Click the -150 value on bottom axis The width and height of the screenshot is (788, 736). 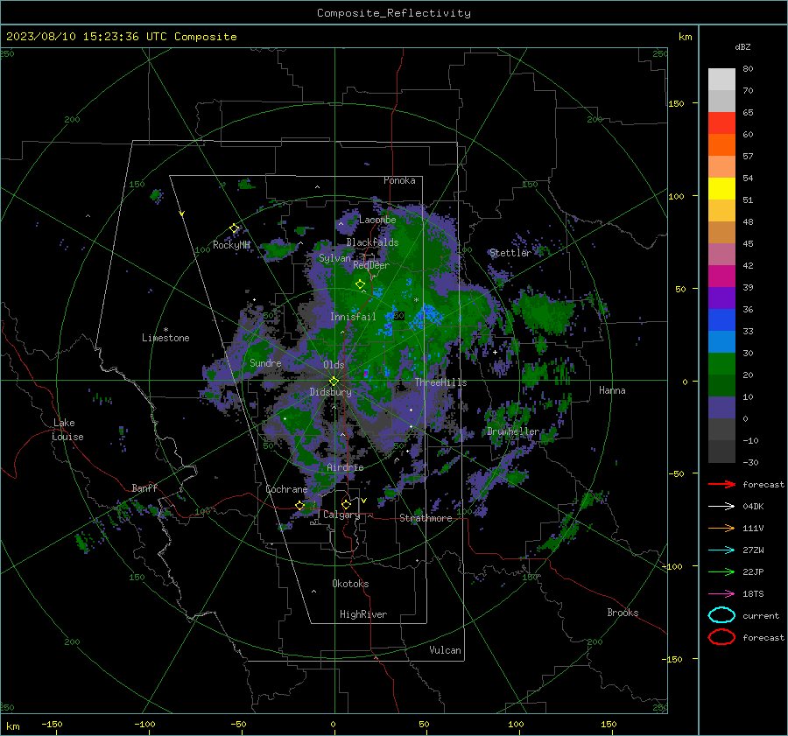(x=52, y=724)
